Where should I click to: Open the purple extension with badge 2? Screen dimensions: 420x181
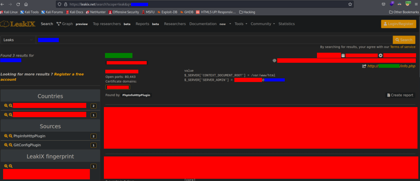391,4
